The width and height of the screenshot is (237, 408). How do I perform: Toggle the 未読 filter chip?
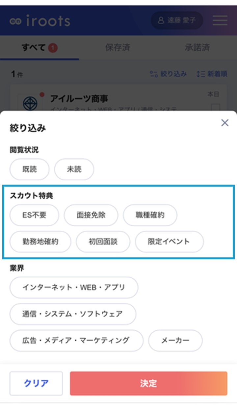tap(74, 169)
